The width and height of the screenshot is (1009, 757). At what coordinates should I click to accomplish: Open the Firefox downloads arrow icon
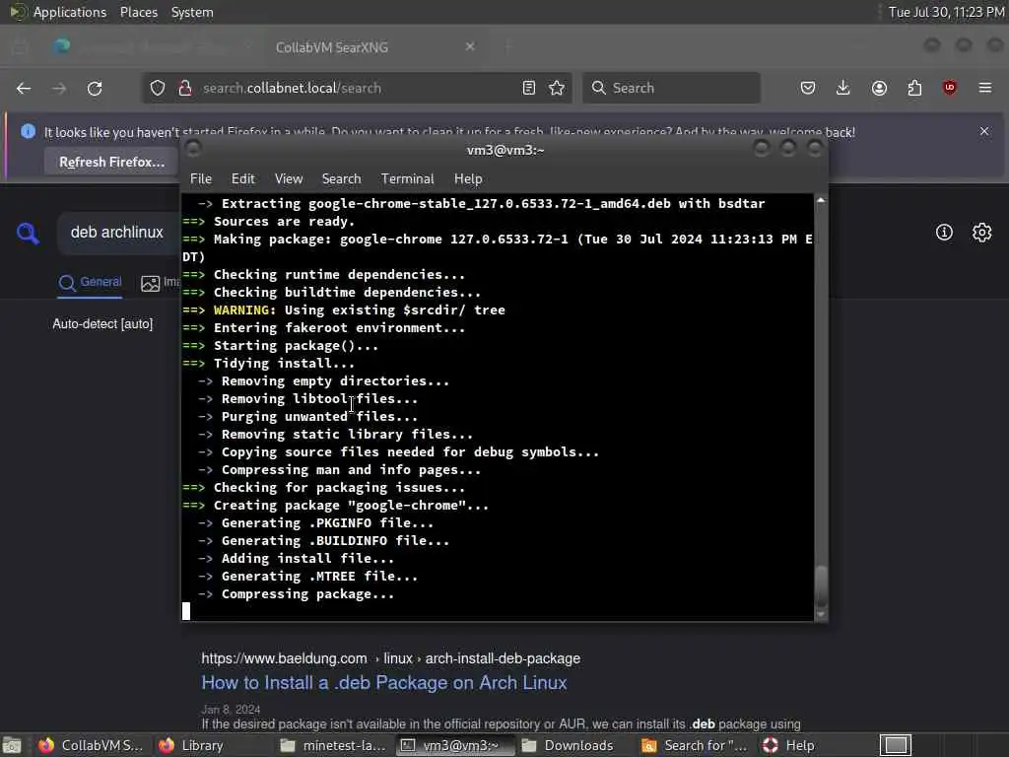click(843, 88)
